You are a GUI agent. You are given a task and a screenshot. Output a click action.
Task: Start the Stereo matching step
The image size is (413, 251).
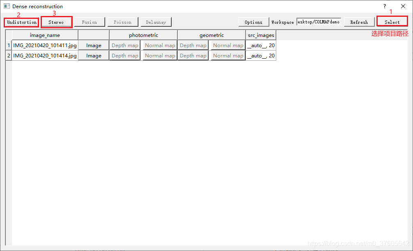pos(56,22)
